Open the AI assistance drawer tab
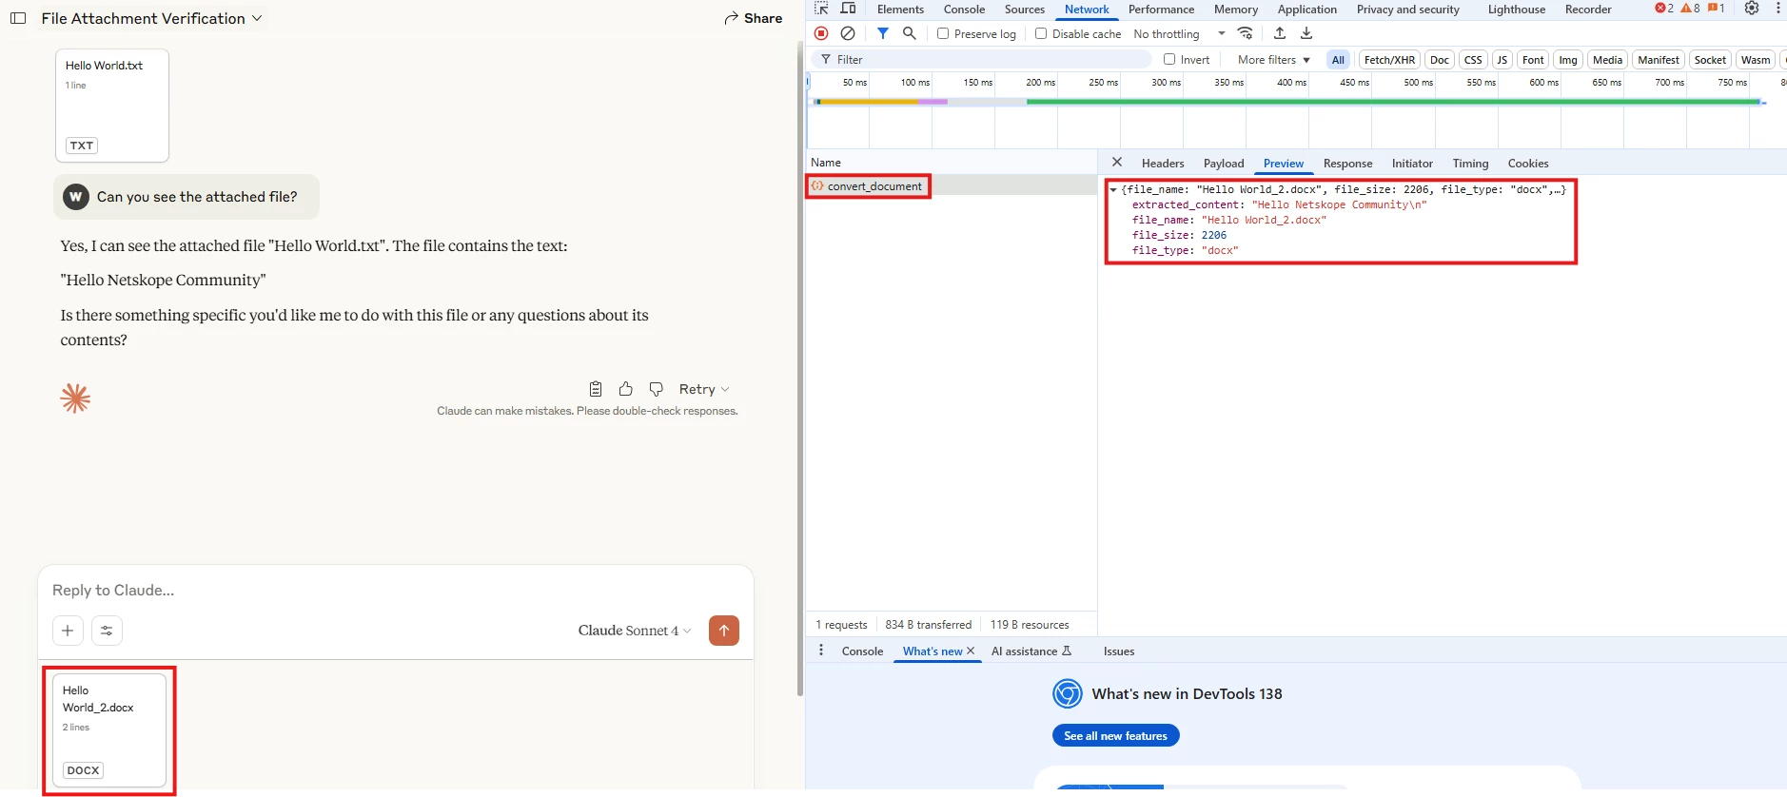Screen dimensions: 1787x797 click(1031, 651)
